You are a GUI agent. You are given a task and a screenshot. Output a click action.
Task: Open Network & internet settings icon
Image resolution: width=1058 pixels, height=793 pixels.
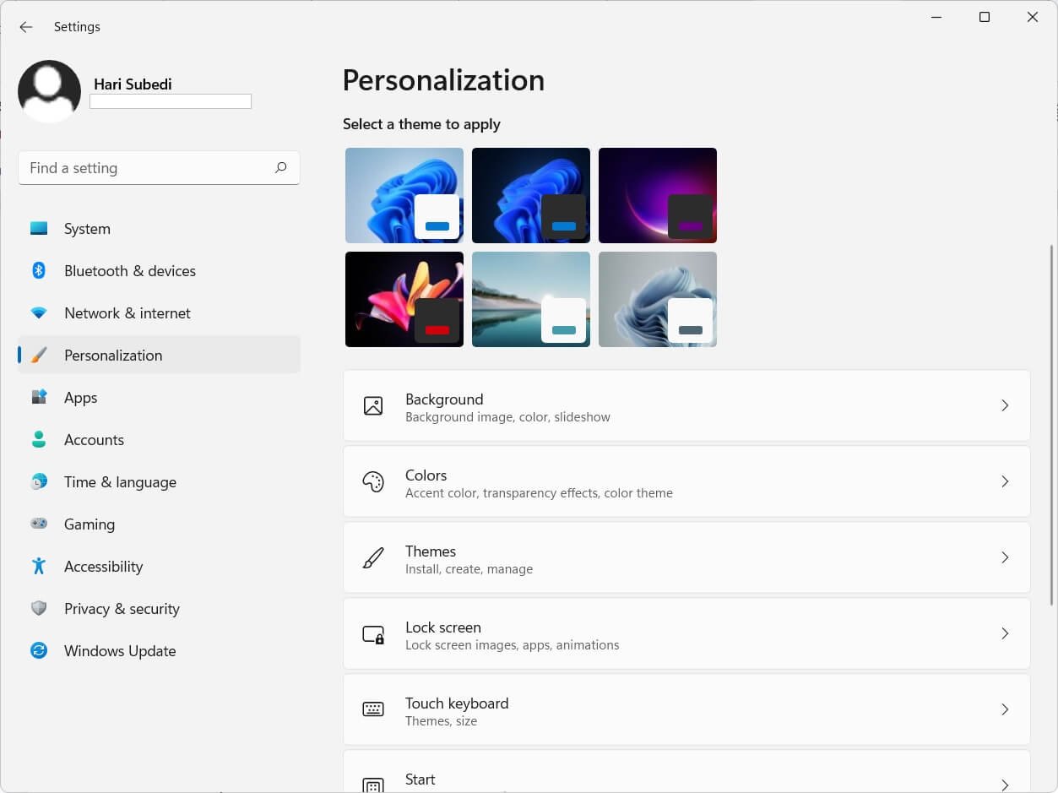39,312
